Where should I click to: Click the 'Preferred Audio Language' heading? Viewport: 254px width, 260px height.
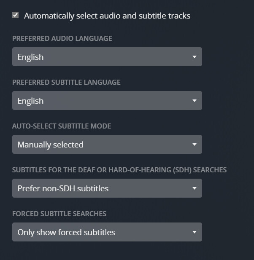click(x=62, y=38)
